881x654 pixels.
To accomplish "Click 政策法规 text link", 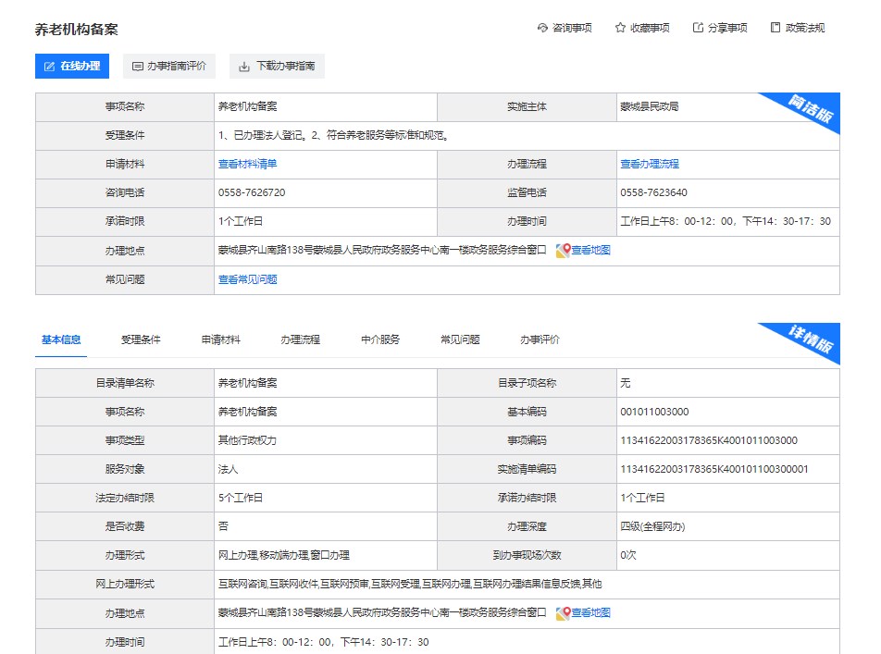I will [804, 28].
